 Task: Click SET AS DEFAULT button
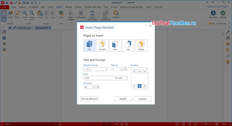coord(89,99)
